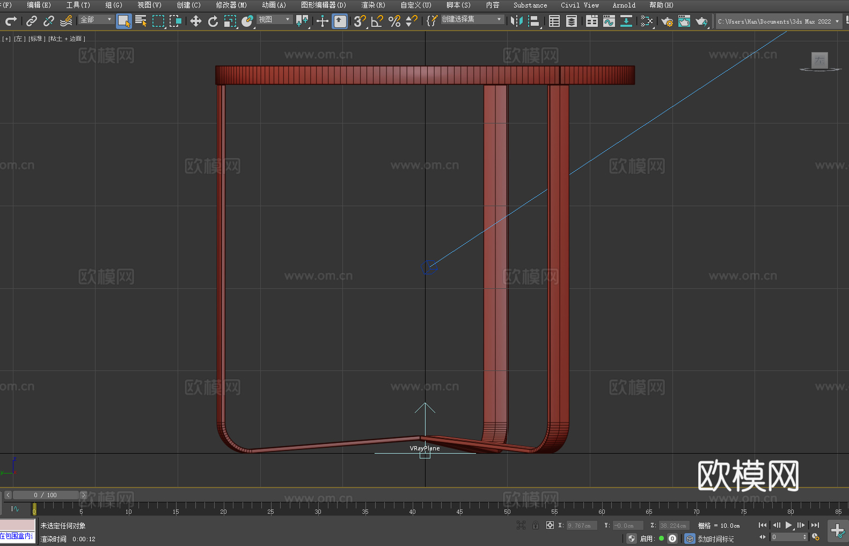Click the Select and Place icon
The width and height of the screenshot is (849, 546).
(247, 21)
